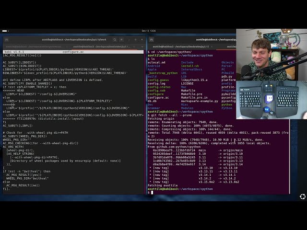Click the "$ cd ~/workspace/cpython/" command line
Screen dimensions: 307x230
tap(169, 52)
